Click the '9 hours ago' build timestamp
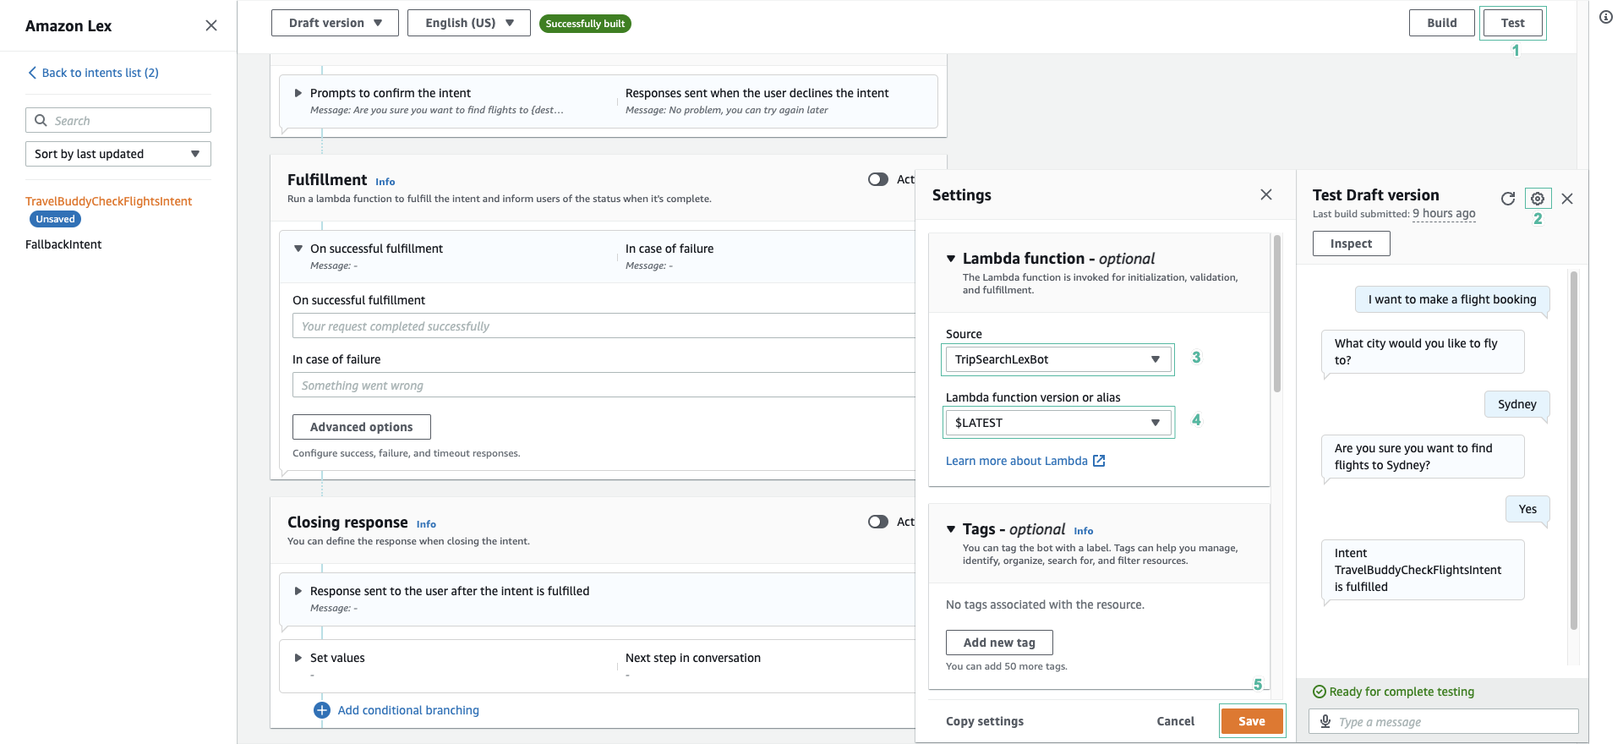 pos(1444,214)
